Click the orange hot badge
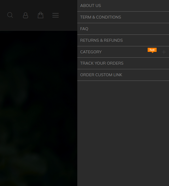 [152, 50]
